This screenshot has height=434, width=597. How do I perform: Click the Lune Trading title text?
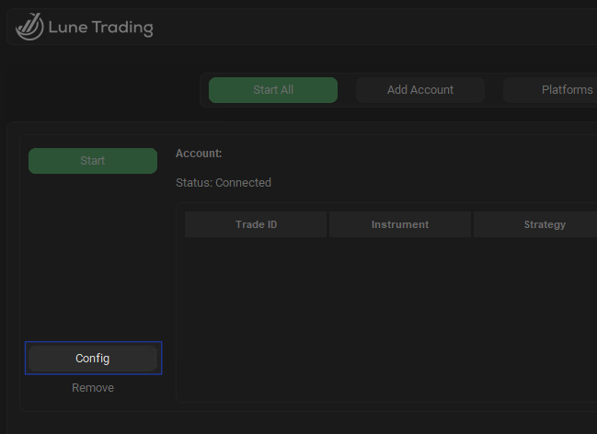pos(101,28)
